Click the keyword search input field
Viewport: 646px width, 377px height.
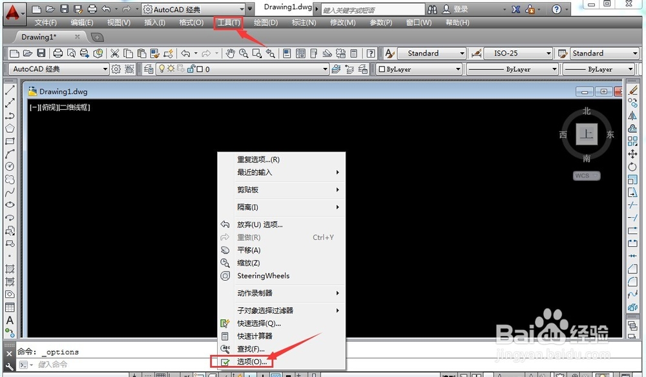tap(373, 10)
